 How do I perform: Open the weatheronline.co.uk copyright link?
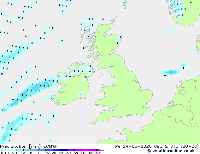(171, 151)
